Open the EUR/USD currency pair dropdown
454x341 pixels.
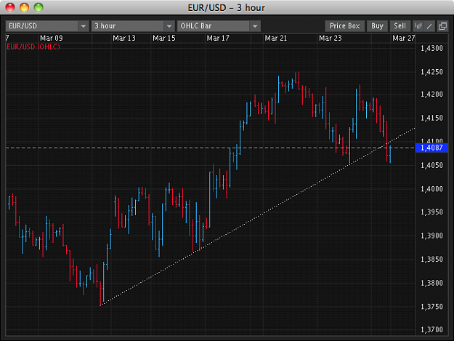click(47, 26)
